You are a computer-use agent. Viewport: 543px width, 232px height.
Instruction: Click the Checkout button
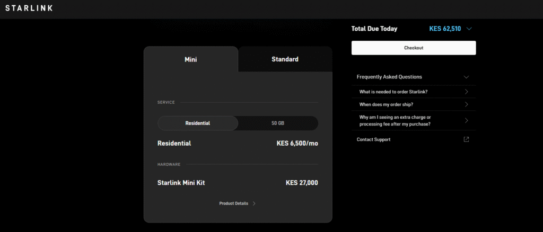[414, 48]
